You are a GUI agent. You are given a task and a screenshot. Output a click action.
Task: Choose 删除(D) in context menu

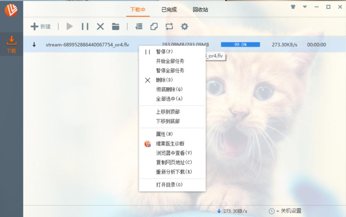pyautogui.click(x=172, y=80)
